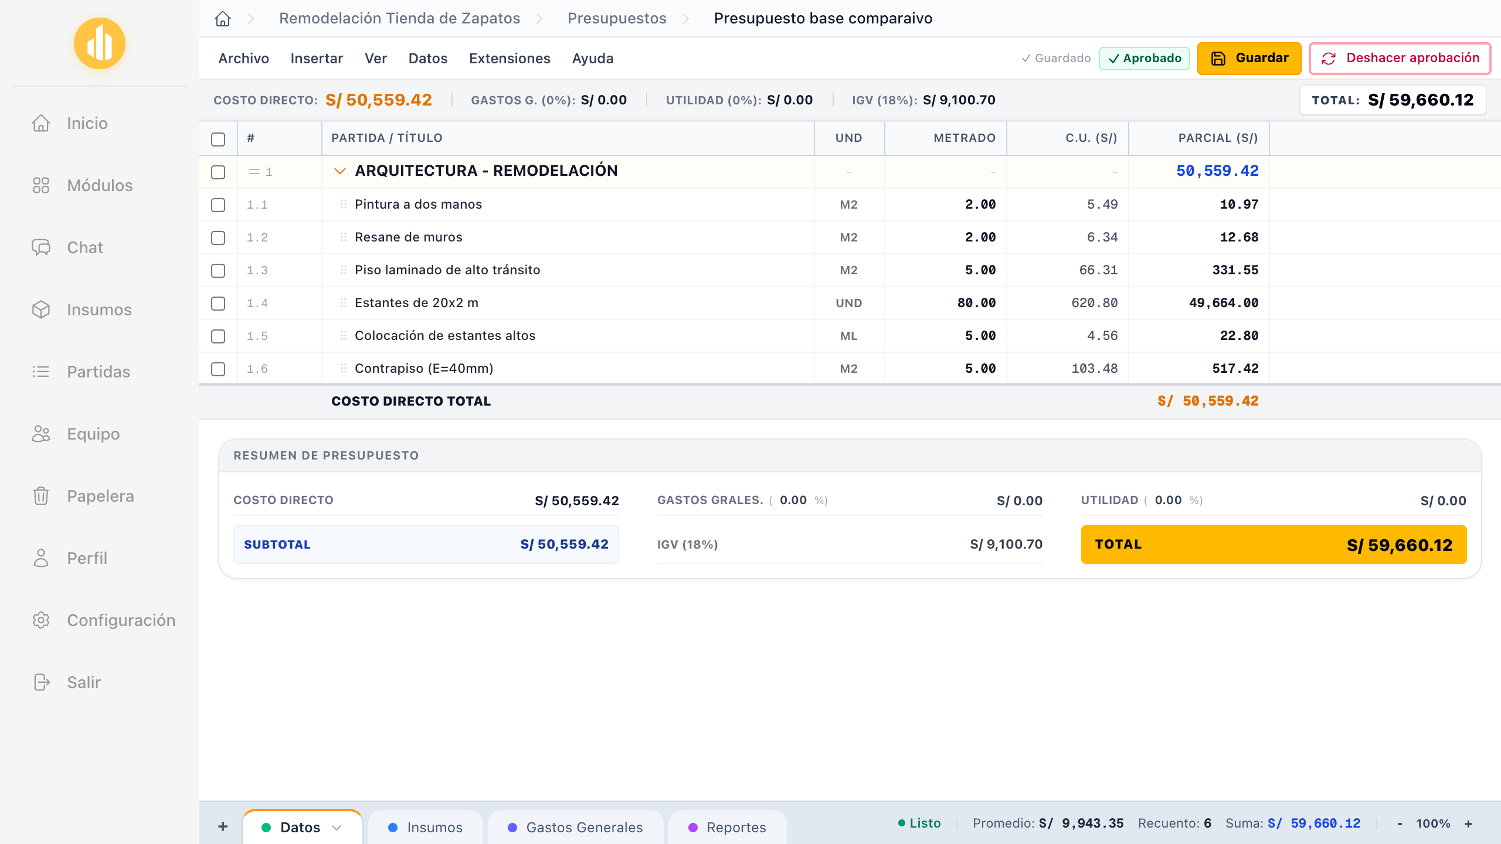This screenshot has width=1501, height=844.
Task: Click the Guardar button
Action: [1249, 58]
